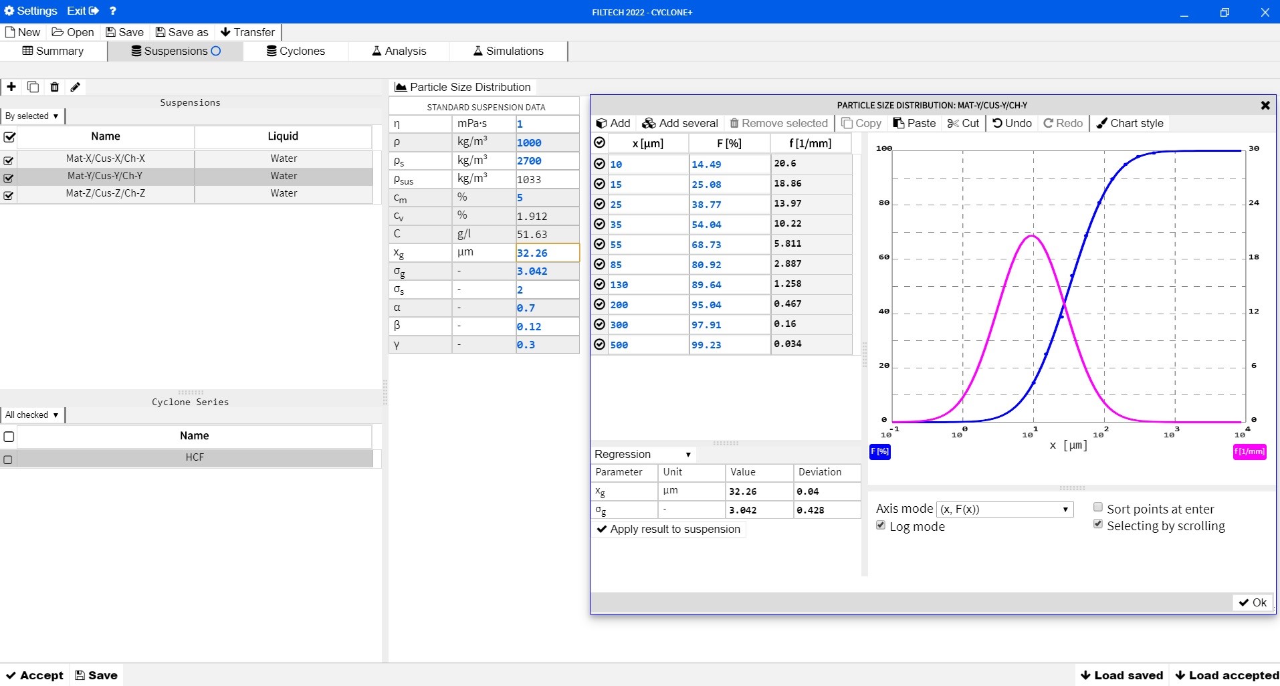Click the Save toolbar button at top
Image resolution: width=1280 pixels, height=686 pixels.
click(125, 32)
